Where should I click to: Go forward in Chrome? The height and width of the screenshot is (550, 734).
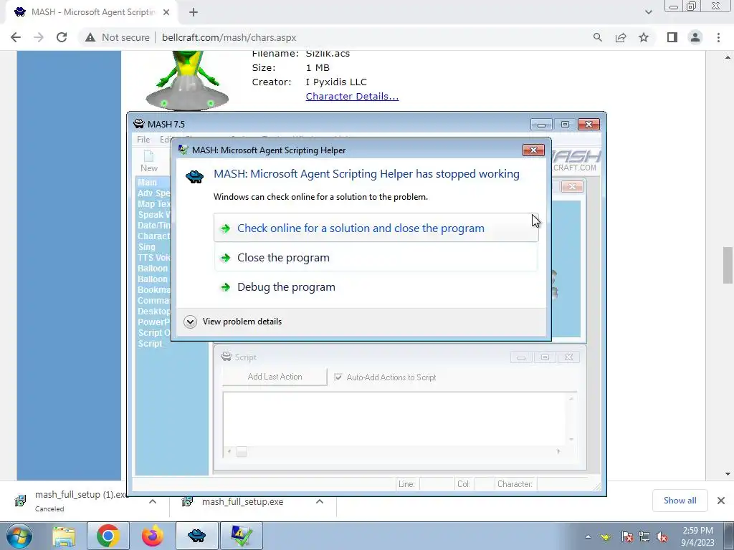[x=39, y=37]
